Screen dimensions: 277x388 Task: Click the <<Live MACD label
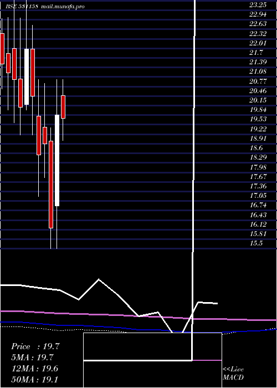(233, 374)
